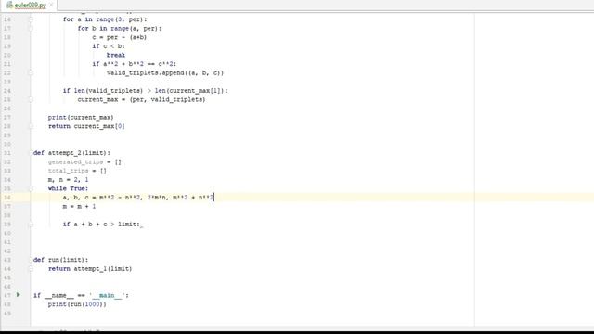Click the 'break' statement line

click(116, 55)
